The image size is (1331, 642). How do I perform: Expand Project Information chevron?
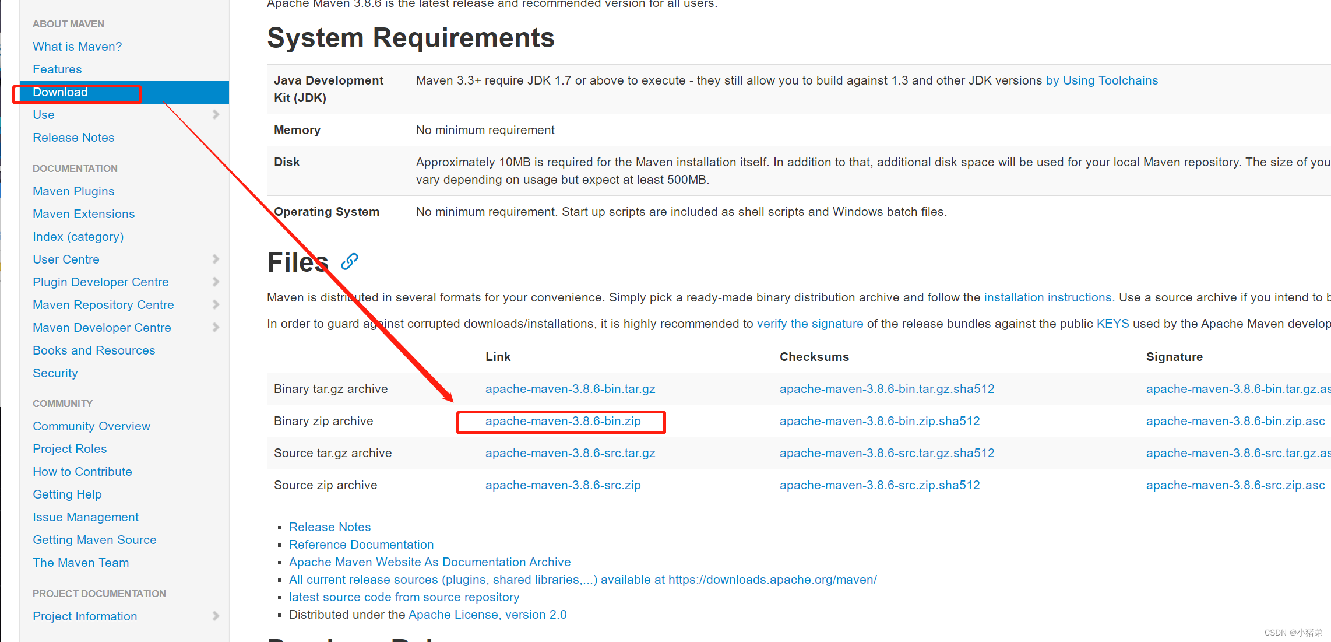click(x=216, y=616)
